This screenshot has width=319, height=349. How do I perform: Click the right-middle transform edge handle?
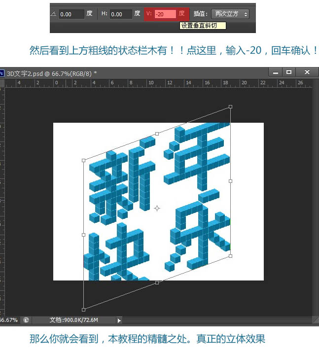pos(230,181)
